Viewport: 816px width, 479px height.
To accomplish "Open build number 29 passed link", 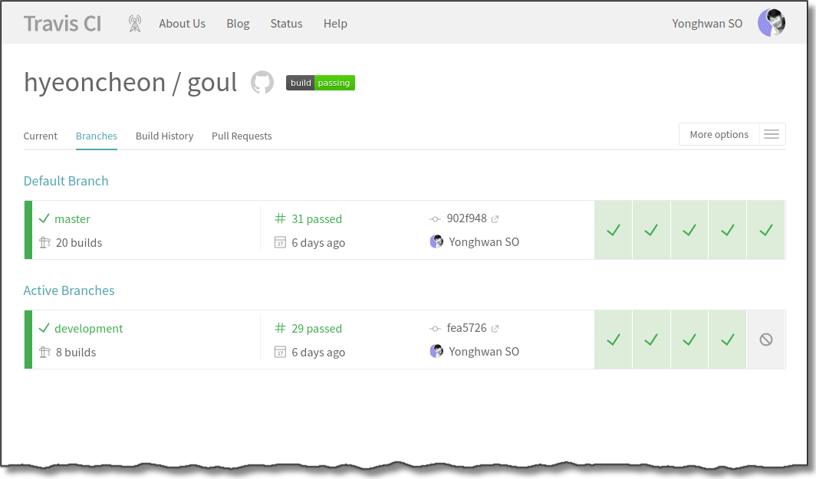I will point(316,329).
